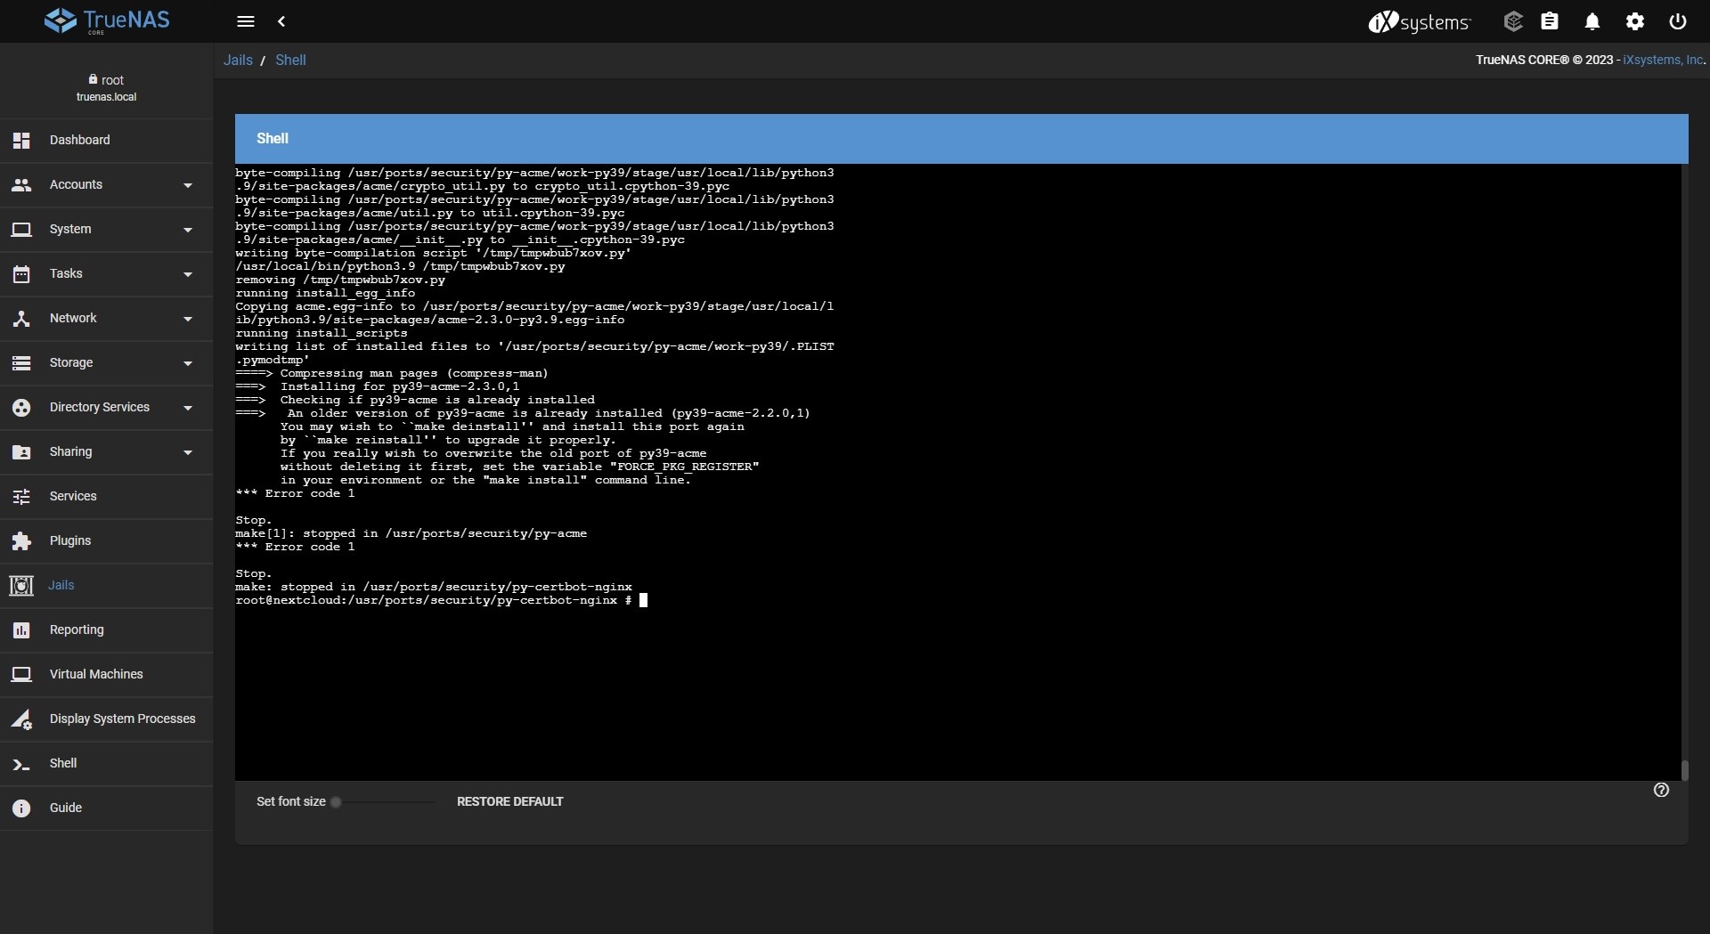Open the Guide menu item
The image size is (1710, 934).
click(x=106, y=808)
